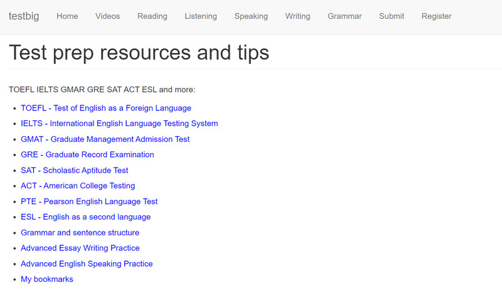The height and width of the screenshot is (293, 502).
Task: Open Advanced English Speaking Practice link
Action: tap(87, 264)
